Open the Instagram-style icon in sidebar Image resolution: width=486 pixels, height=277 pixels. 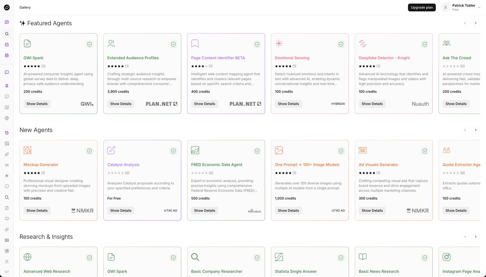[6, 251]
